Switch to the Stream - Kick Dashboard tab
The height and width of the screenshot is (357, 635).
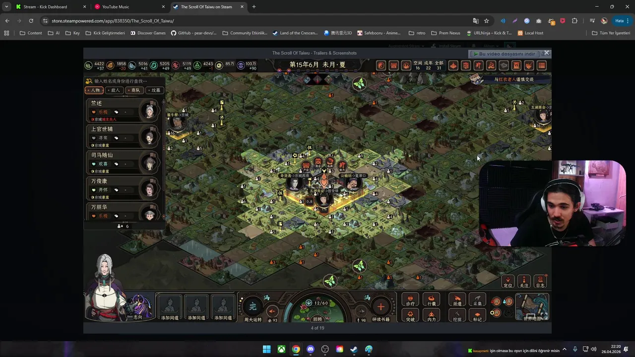[51, 7]
